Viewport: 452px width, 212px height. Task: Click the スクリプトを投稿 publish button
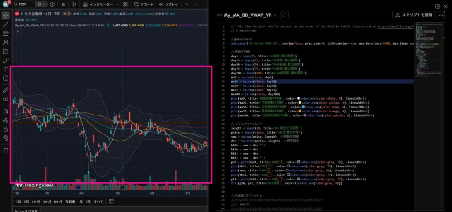414,15
